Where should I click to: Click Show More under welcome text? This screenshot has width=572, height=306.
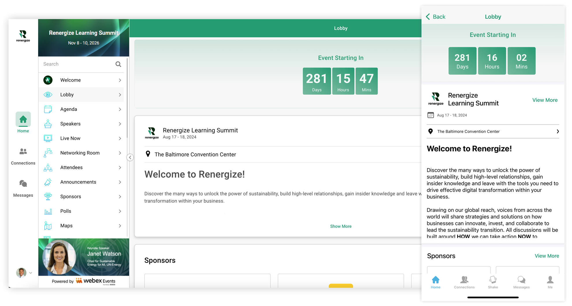coord(341,226)
